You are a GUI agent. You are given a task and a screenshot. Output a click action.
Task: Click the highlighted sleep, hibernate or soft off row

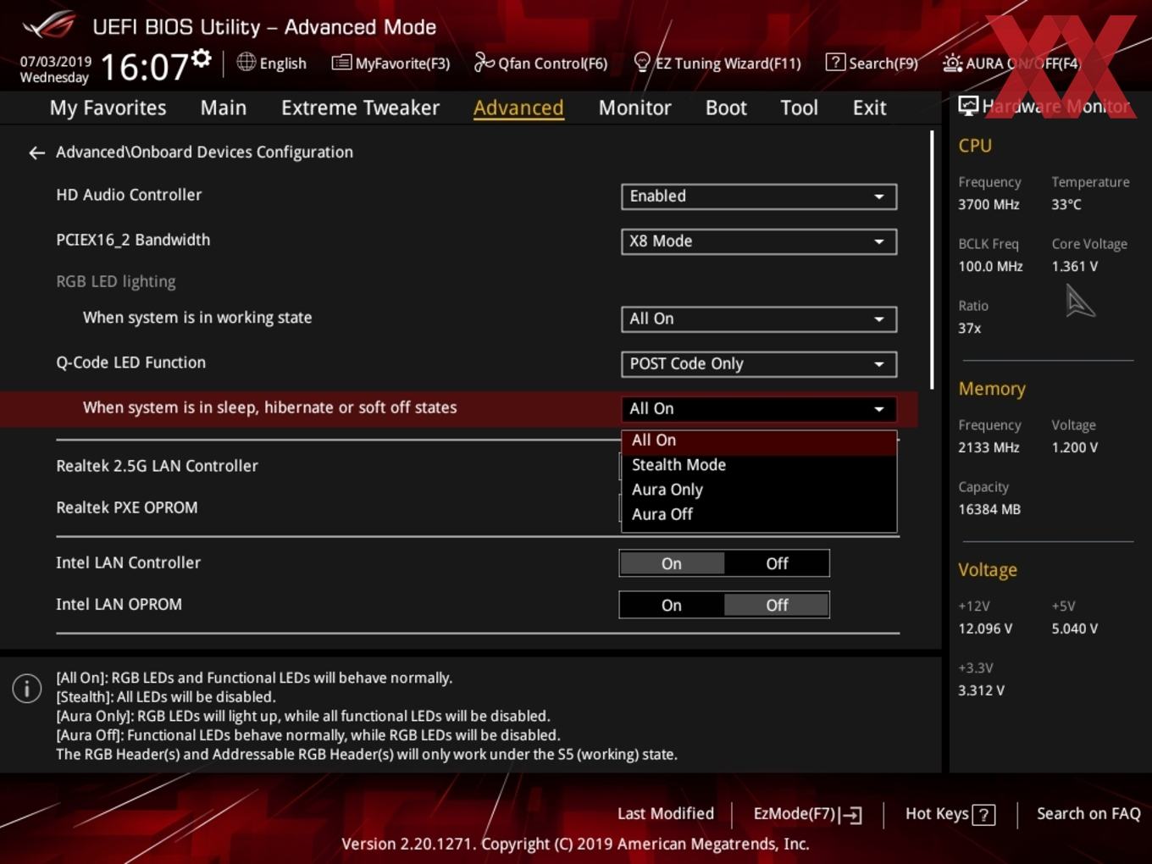(x=458, y=409)
